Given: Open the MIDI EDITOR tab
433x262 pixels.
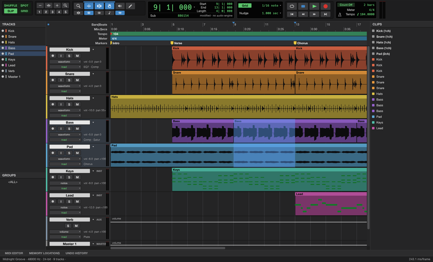Looking at the screenshot, I should 14,253.
